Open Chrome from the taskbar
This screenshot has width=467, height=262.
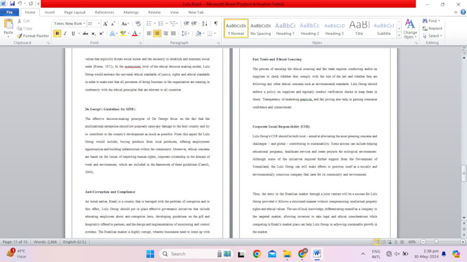click(257, 254)
